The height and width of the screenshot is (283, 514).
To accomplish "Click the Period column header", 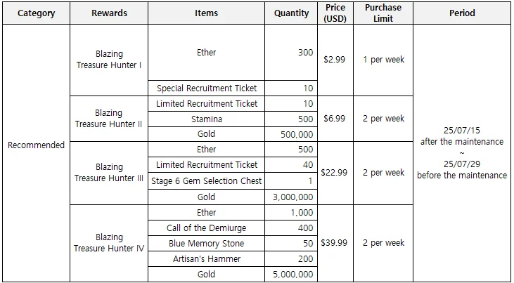I will [462, 13].
